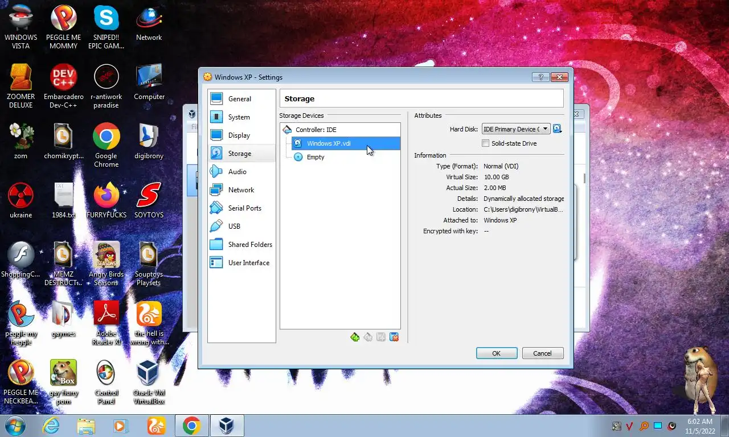Viewport: 729px width, 437px height.
Task: Click the greyed-out remove attachment icon
Action: (368, 337)
